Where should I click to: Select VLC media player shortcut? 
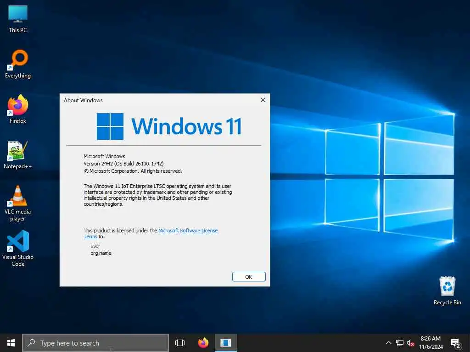pyautogui.click(x=18, y=203)
